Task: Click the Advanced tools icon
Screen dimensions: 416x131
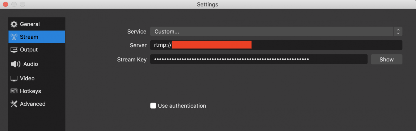Action: click(x=14, y=104)
